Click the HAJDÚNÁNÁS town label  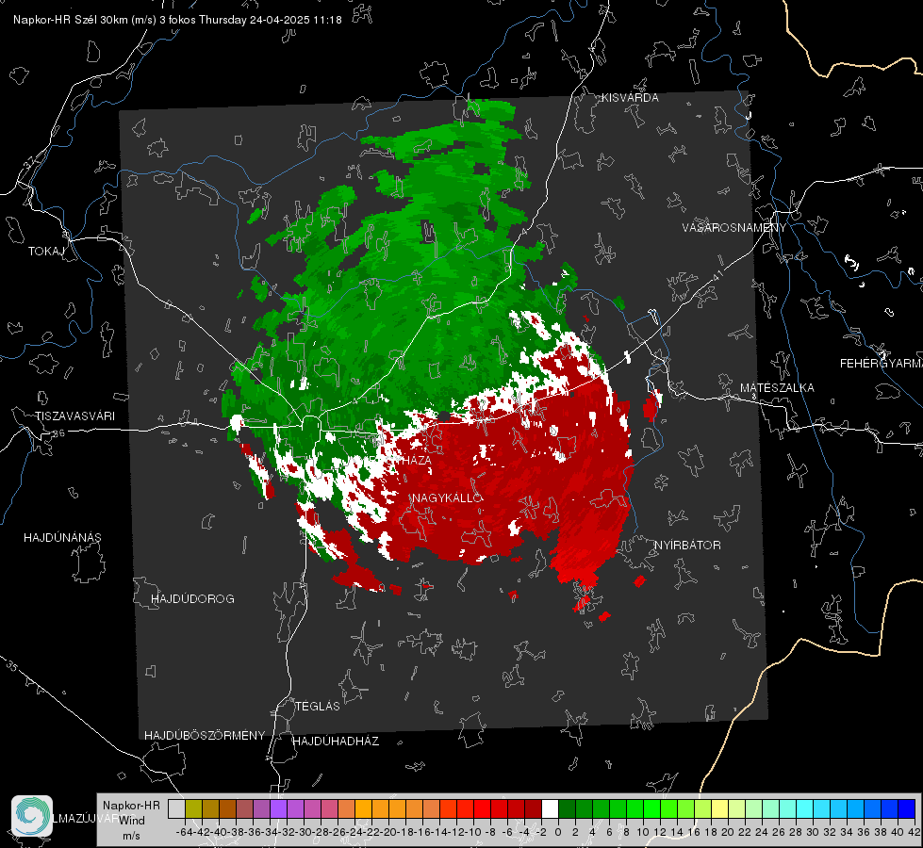tap(62, 538)
